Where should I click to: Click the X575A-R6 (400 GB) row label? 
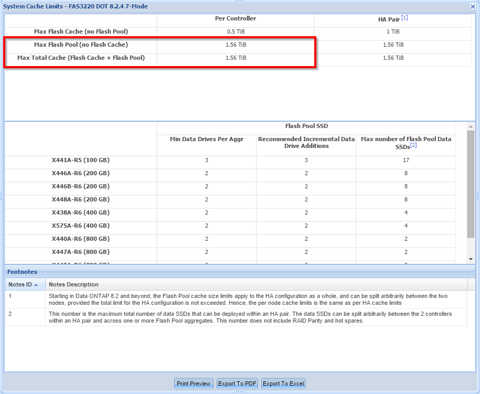[81, 226]
